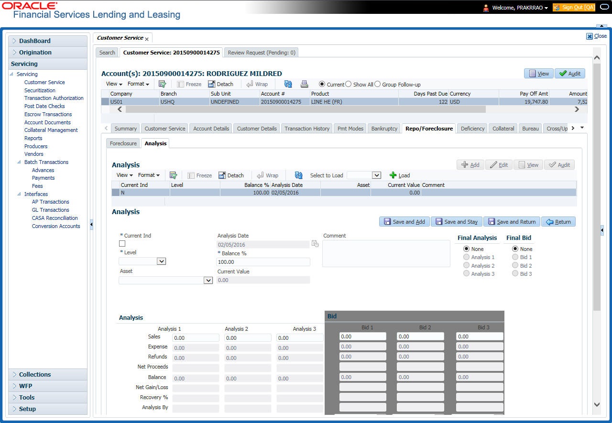This screenshot has height=423, width=612.
Task: Click Save and Add button
Action: coord(404,222)
